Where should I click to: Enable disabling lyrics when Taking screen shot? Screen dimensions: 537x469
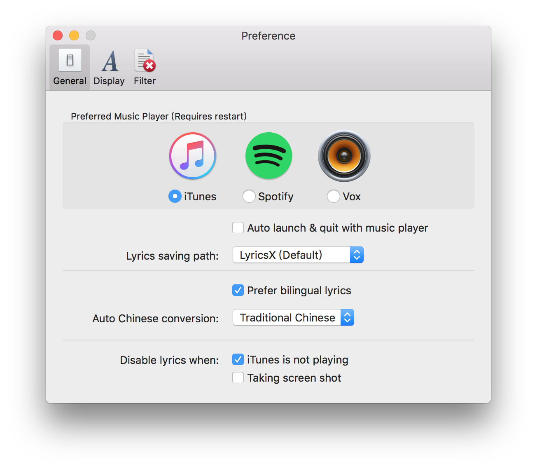coord(238,378)
